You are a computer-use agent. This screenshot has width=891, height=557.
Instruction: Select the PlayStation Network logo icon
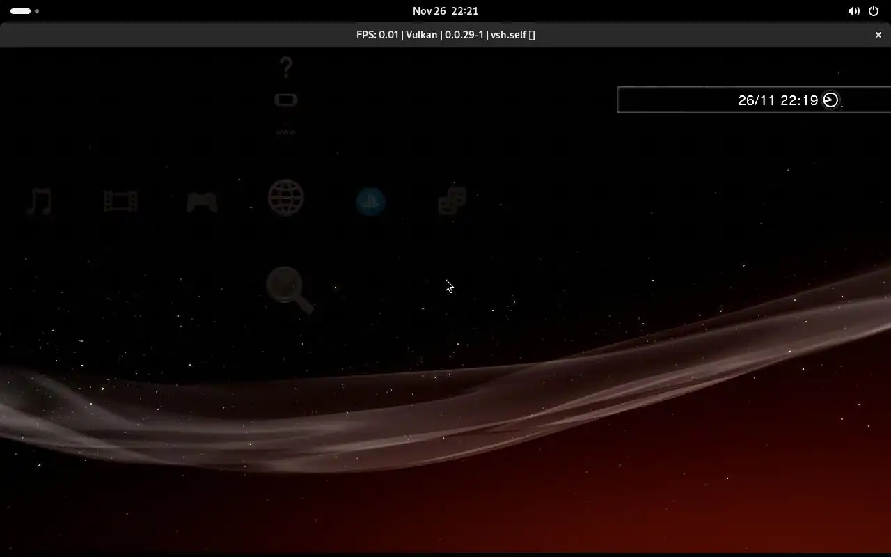371,202
